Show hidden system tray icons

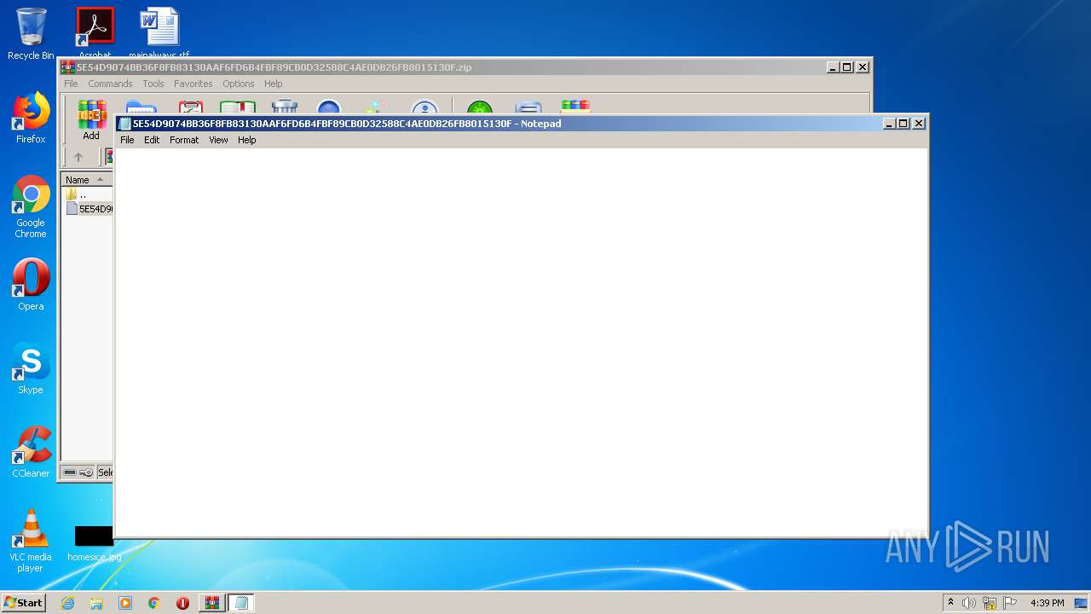(950, 603)
